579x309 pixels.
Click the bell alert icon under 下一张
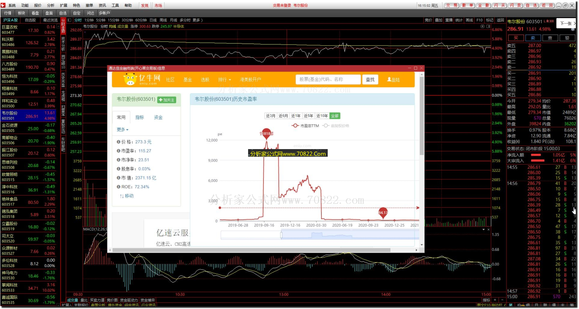pos(573,29)
